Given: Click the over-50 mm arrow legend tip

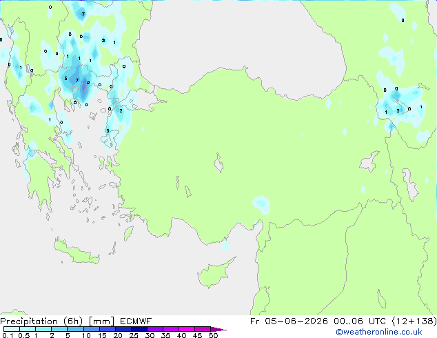Looking at the screenshot, I should point(218,329).
